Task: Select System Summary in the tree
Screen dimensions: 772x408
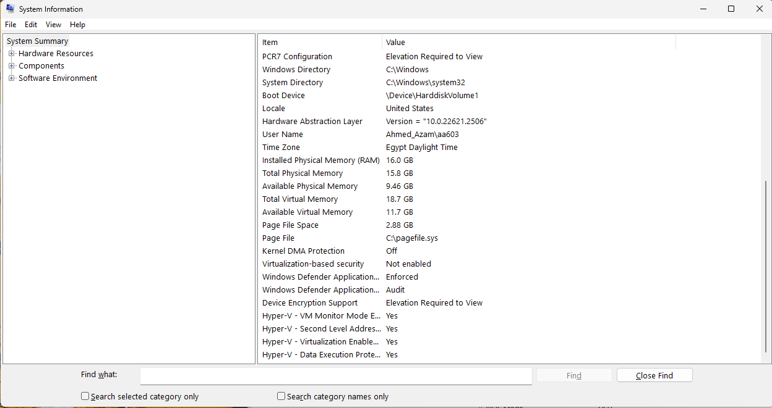Action: point(37,41)
